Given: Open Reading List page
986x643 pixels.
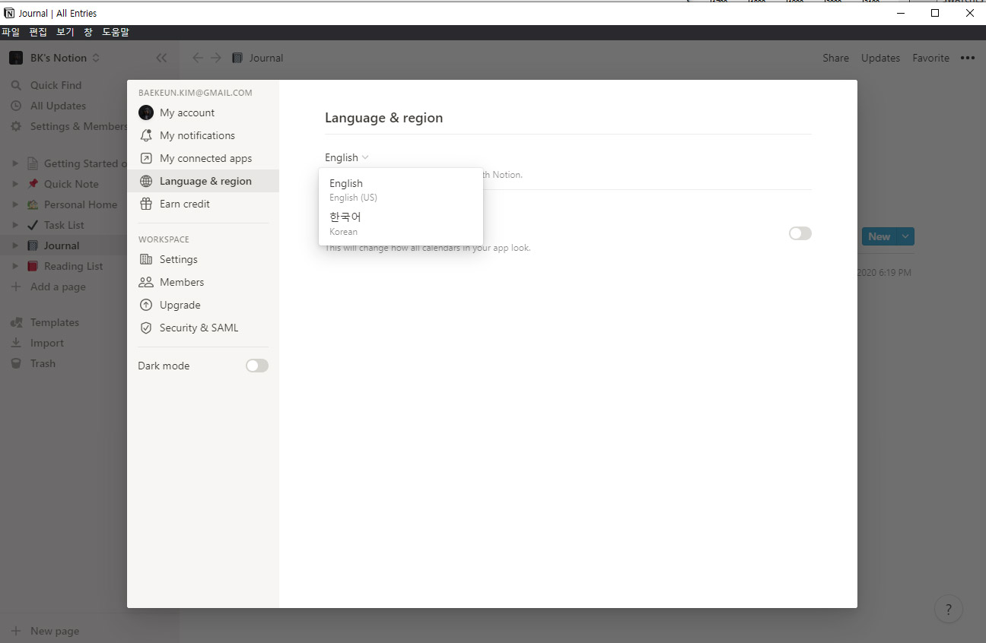Looking at the screenshot, I should pyautogui.click(x=73, y=266).
